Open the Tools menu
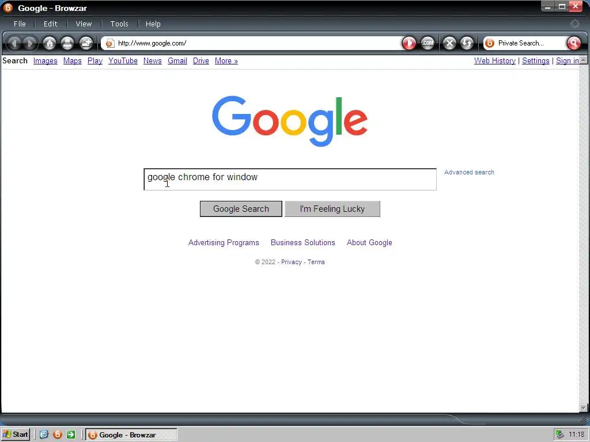Screen dimensions: 590x442 119,24
